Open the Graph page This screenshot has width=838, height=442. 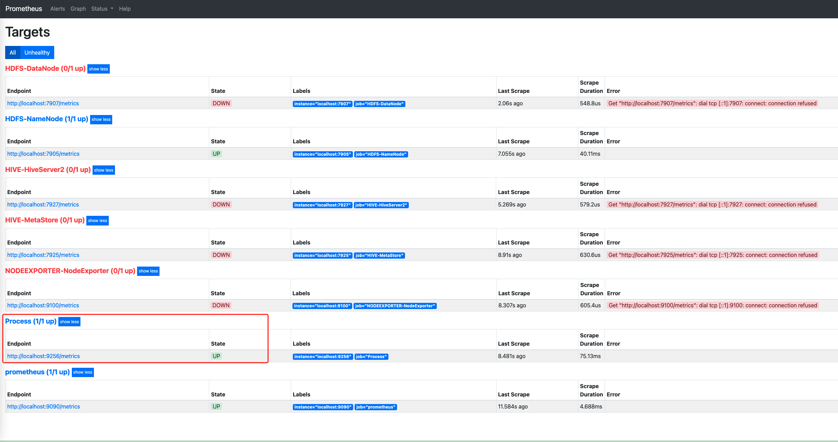coord(78,9)
